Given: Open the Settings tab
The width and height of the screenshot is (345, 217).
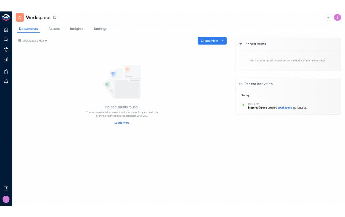Looking at the screenshot, I should [x=100, y=29].
